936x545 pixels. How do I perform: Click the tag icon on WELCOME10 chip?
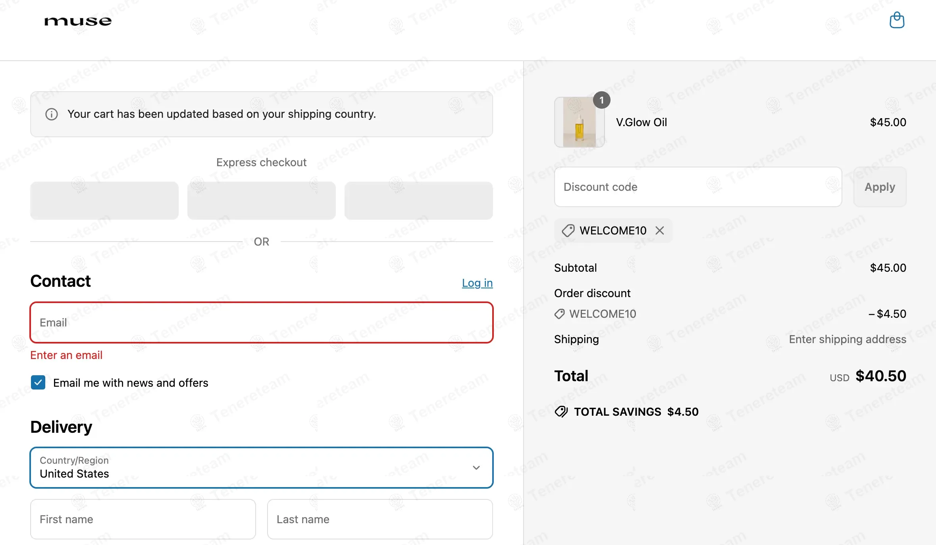click(x=568, y=230)
